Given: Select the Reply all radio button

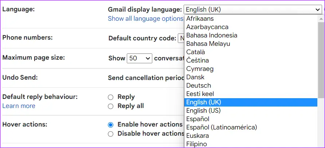Looking at the screenshot, I should coord(110,106).
